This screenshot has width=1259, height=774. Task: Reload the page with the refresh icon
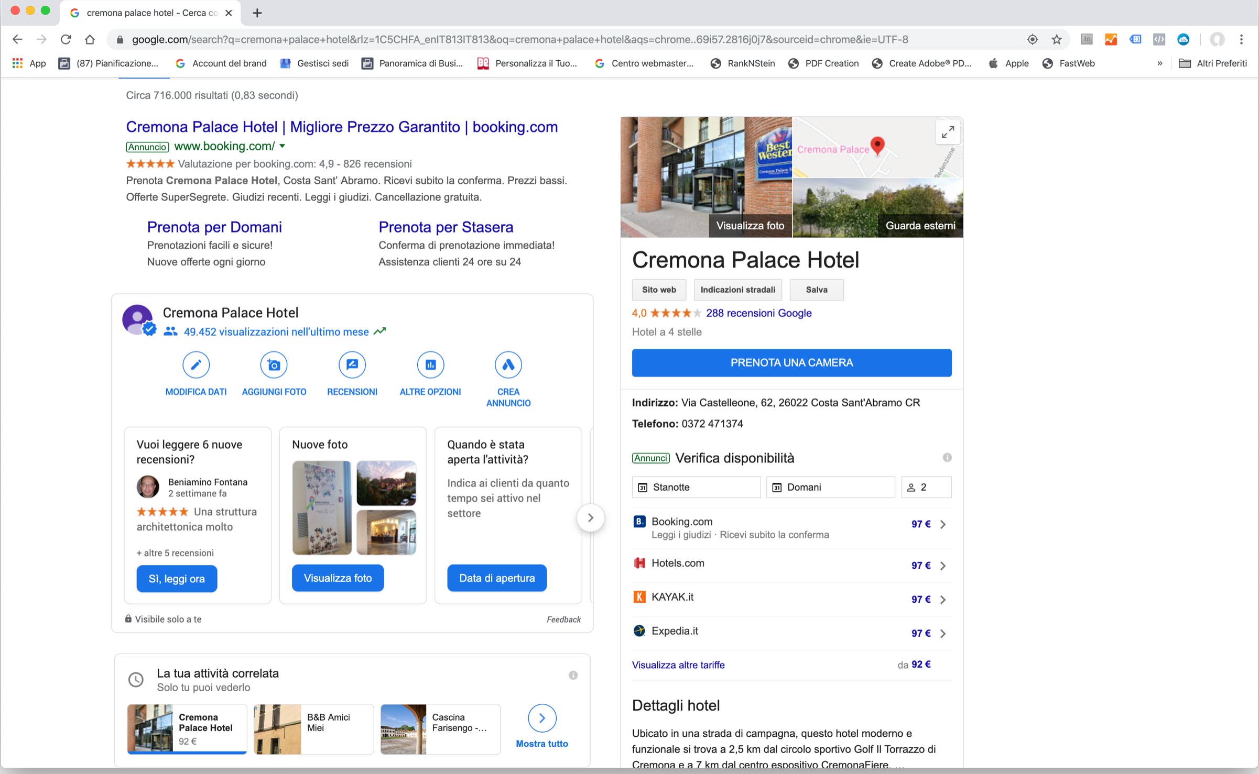(66, 39)
